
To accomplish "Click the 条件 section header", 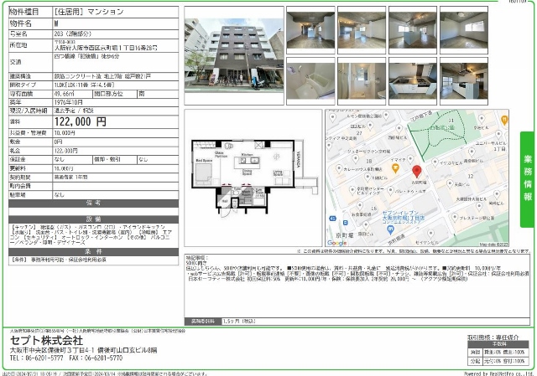I will 93,252.
